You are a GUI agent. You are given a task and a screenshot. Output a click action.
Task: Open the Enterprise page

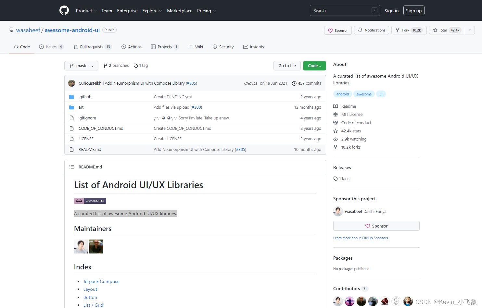click(127, 11)
